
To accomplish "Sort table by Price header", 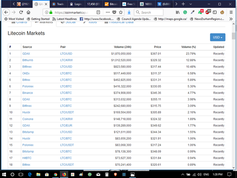I will [x=157, y=47].
